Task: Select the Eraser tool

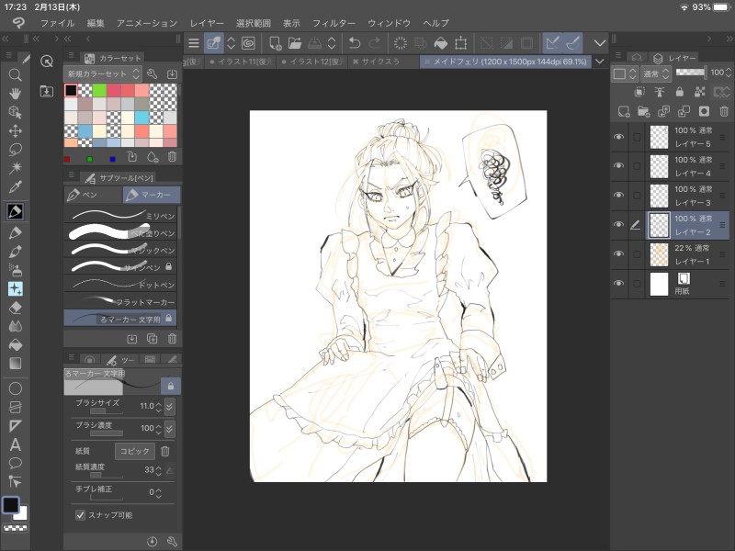Action: click(x=15, y=307)
